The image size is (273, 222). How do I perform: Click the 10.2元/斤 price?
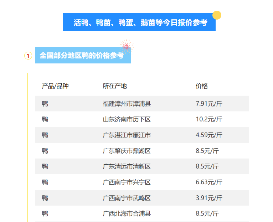pyautogui.click(x=209, y=119)
